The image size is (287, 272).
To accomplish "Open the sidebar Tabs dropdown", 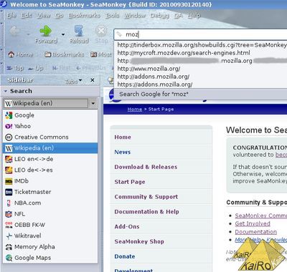I will pyautogui.click(x=74, y=81).
